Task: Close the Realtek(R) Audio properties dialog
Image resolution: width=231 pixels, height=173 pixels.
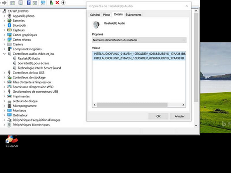Action: [187, 6]
